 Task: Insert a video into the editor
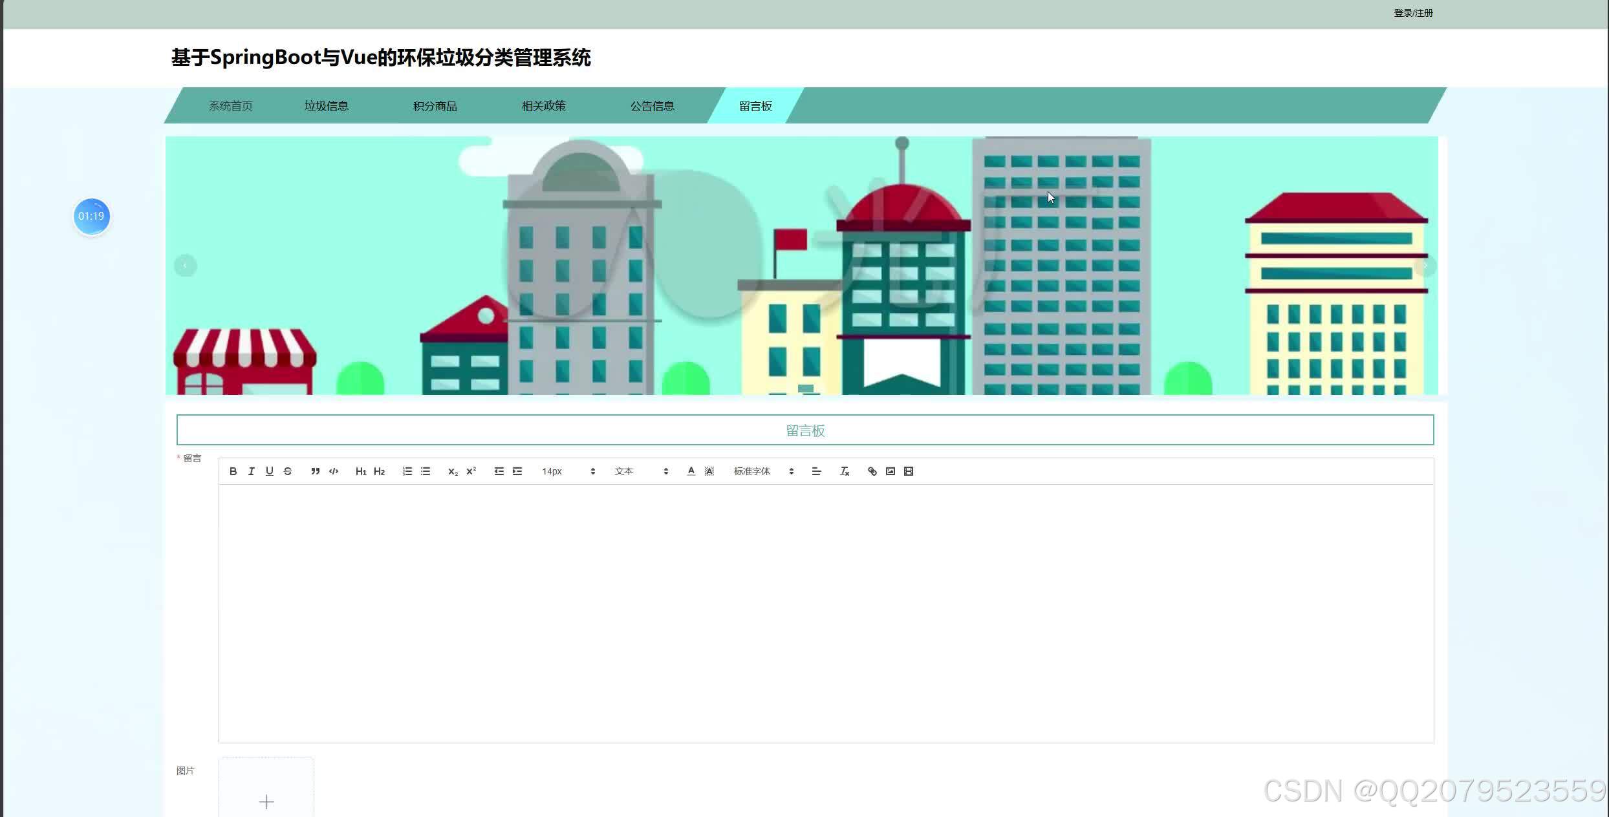click(909, 471)
